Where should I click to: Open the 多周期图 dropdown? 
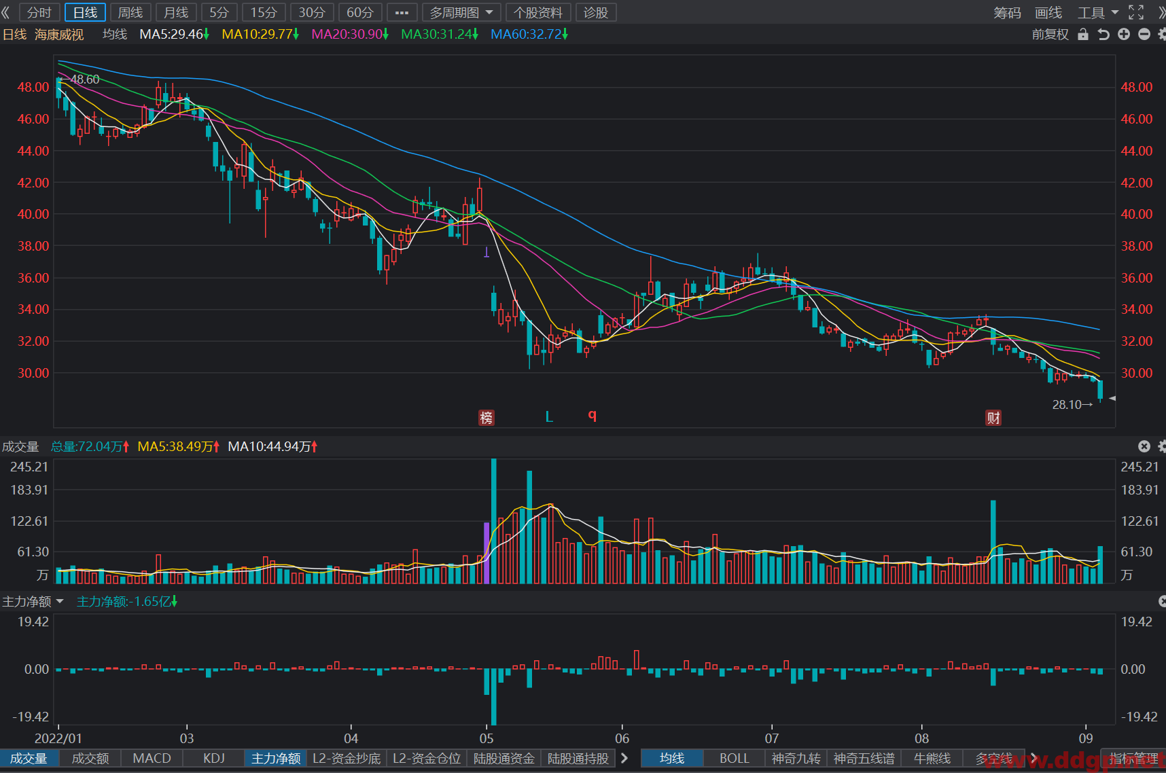461,12
